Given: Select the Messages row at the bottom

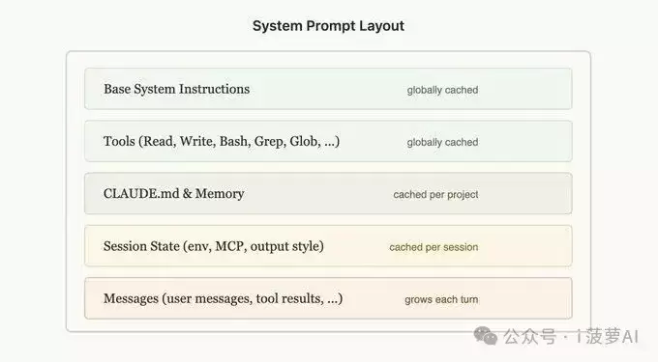Looking at the screenshot, I should point(328,298).
